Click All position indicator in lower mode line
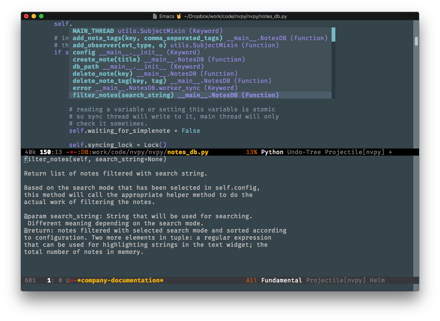The width and height of the screenshot is (440, 321). pos(251,280)
